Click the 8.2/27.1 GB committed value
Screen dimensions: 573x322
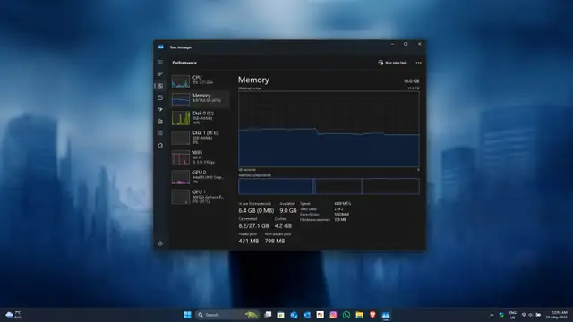point(253,225)
